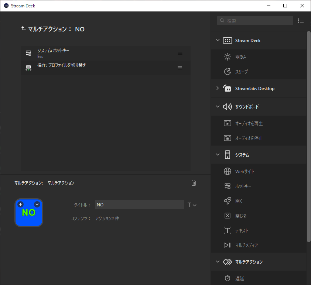The width and height of the screenshot is (311, 285).
Task: Choose the オーディオを再生 action
Action: 249,124
